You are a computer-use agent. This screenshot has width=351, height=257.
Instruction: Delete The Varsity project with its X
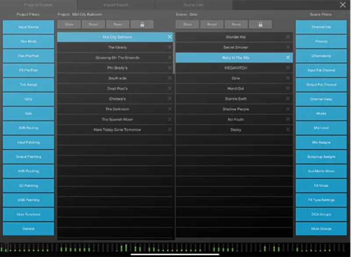pos(170,47)
